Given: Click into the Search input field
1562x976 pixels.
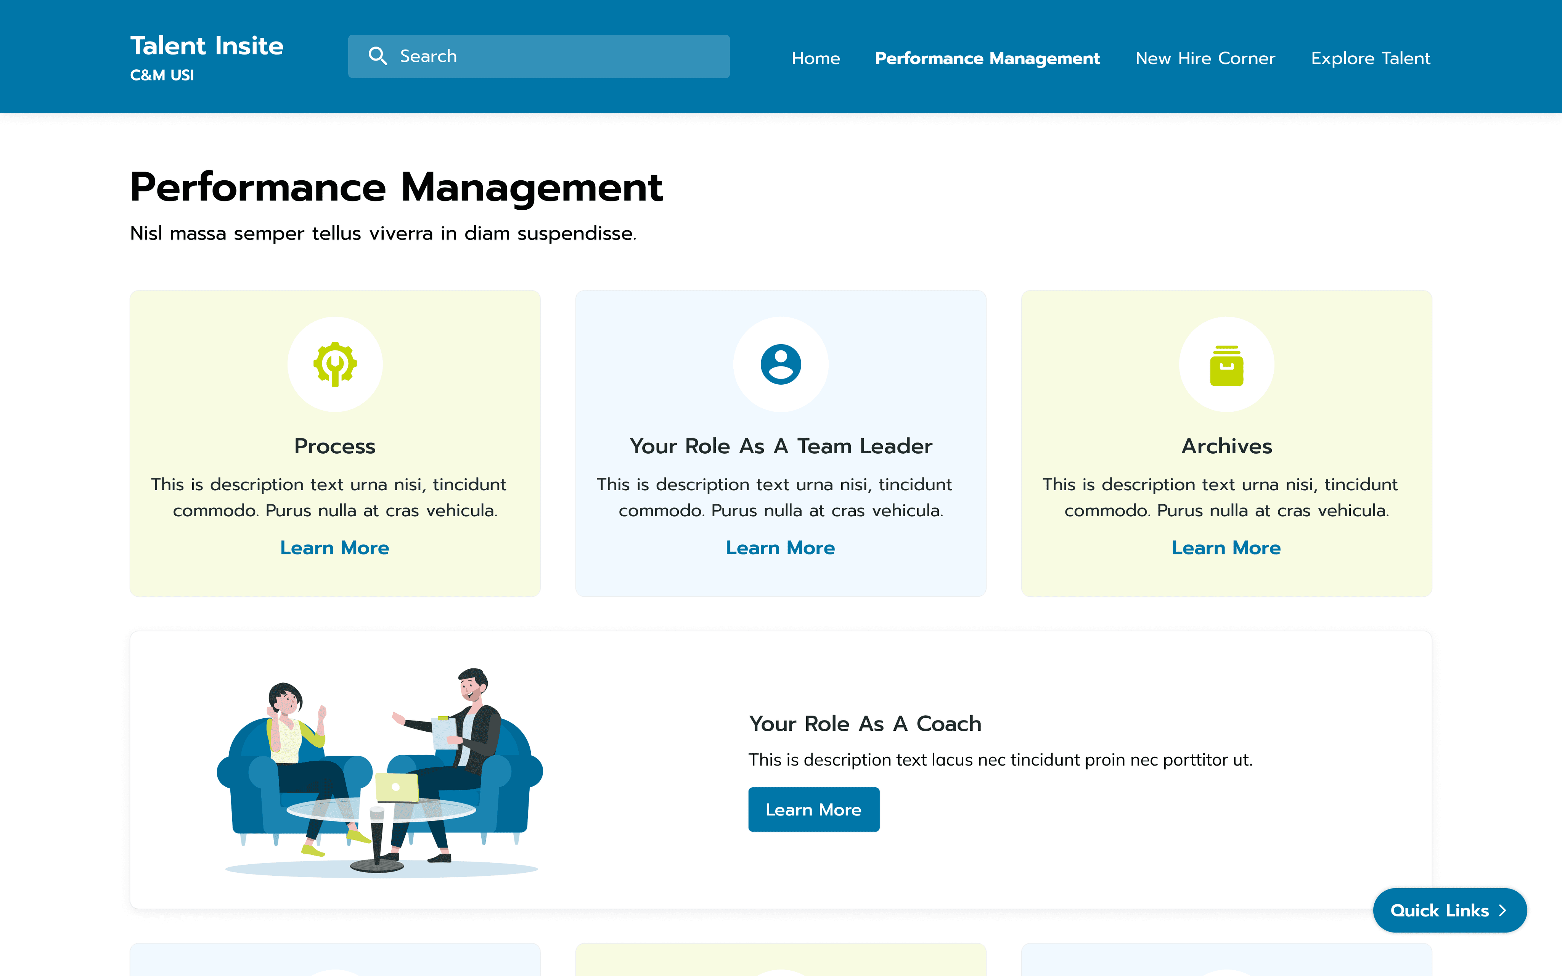Looking at the screenshot, I should click(555, 56).
